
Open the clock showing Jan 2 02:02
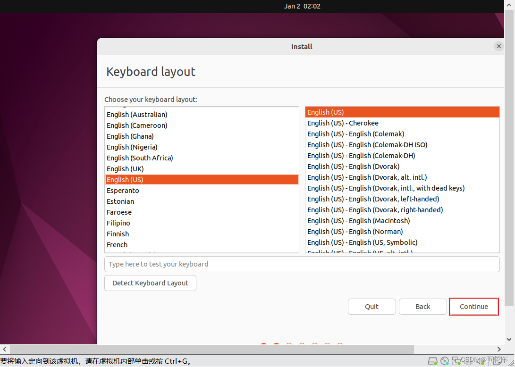(x=302, y=6)
